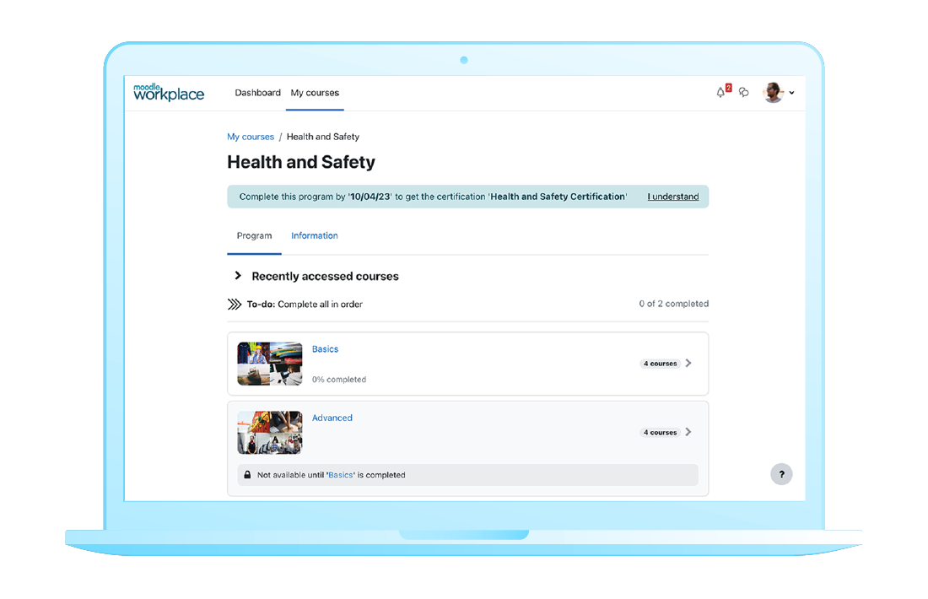Click the Basics course set thumbnail

click(x=270, y=364)
